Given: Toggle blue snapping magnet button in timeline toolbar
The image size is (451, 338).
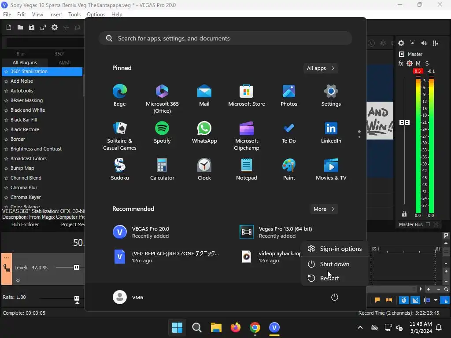Looking at the screenshot, I should pyautogui.click(x=404, y=300).
